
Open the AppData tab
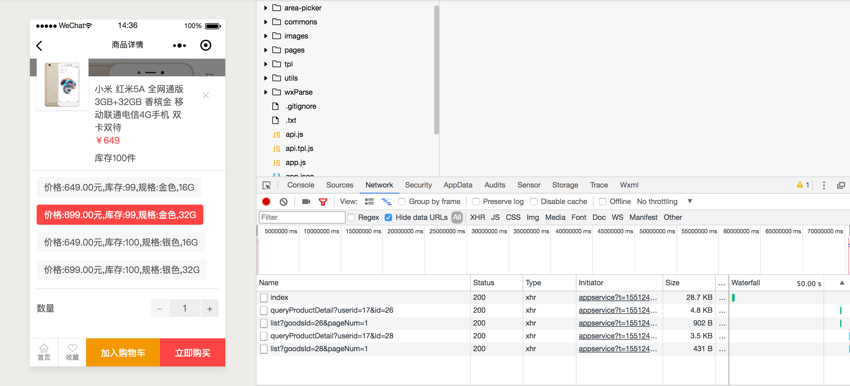tap(457, 185)
